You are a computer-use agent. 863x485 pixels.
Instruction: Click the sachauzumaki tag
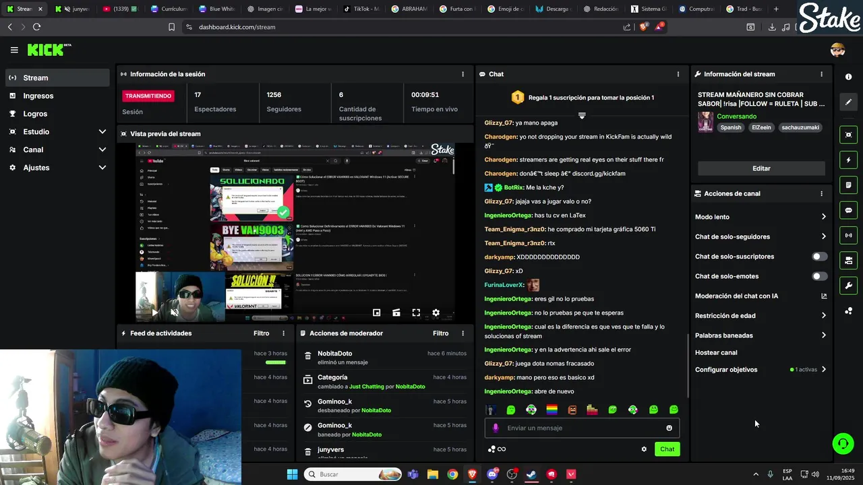(800, 127)
